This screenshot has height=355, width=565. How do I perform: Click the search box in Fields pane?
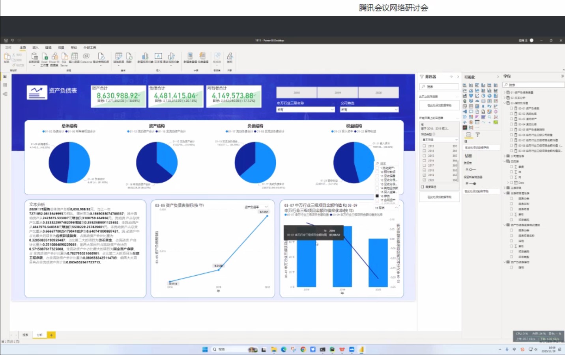point(535,85)
